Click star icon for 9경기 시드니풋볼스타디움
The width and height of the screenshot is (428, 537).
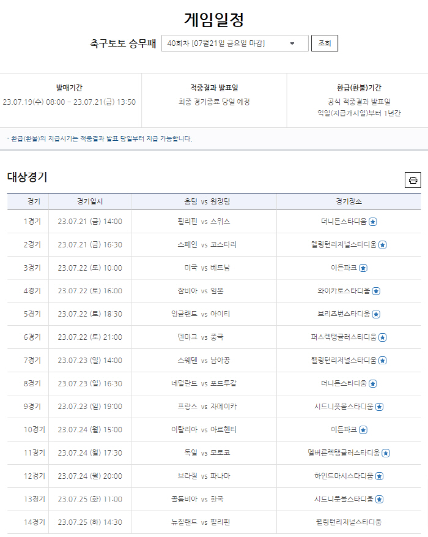pyautogui.click(x=379, y=407)
